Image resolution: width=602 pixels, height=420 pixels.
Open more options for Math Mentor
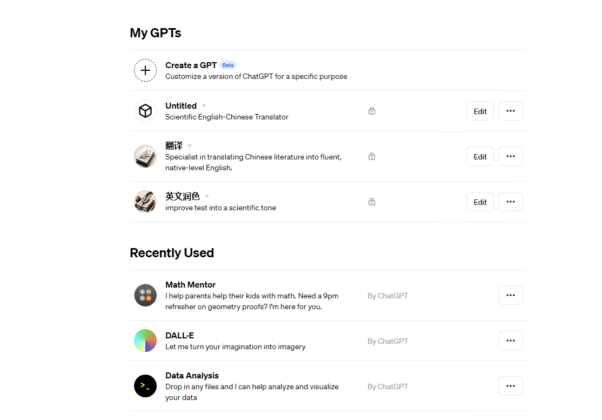click(511, 295)
